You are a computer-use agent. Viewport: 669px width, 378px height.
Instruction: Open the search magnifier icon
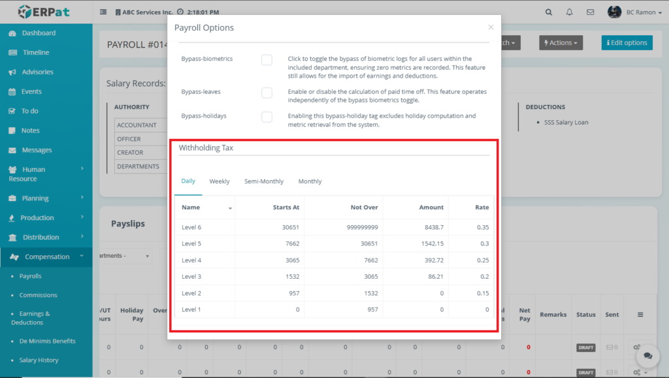[x=549, y=12]
